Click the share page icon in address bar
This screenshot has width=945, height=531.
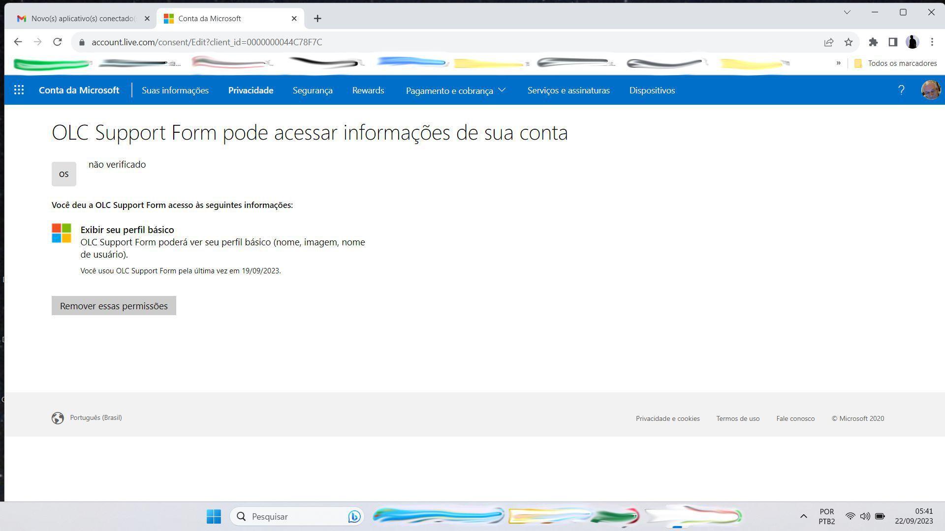[829, 42]
